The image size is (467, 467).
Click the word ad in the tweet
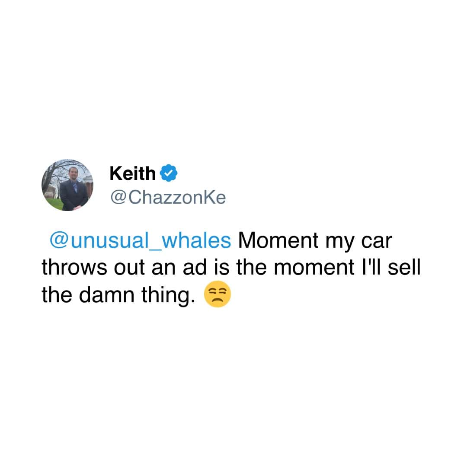195,267
